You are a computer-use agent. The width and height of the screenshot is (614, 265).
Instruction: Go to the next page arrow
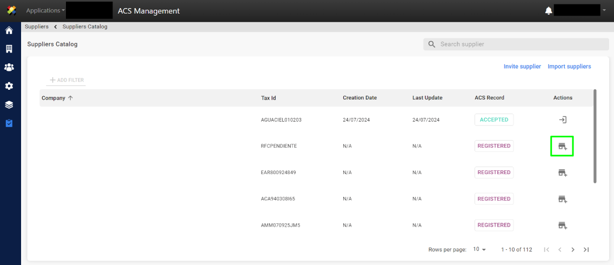click(x=573, y=249)
